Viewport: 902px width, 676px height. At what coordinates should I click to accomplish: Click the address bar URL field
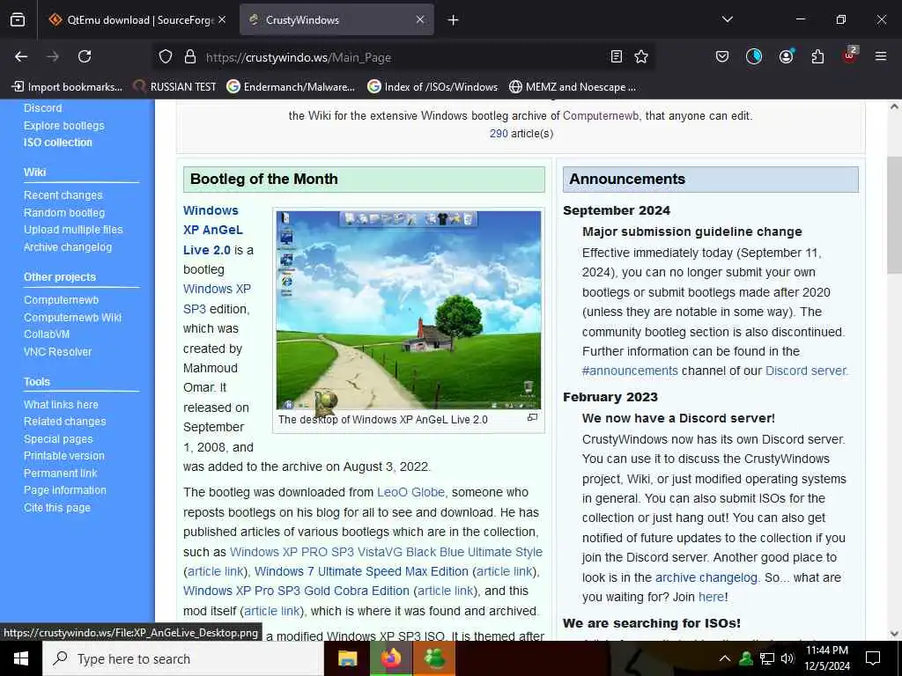403,57
